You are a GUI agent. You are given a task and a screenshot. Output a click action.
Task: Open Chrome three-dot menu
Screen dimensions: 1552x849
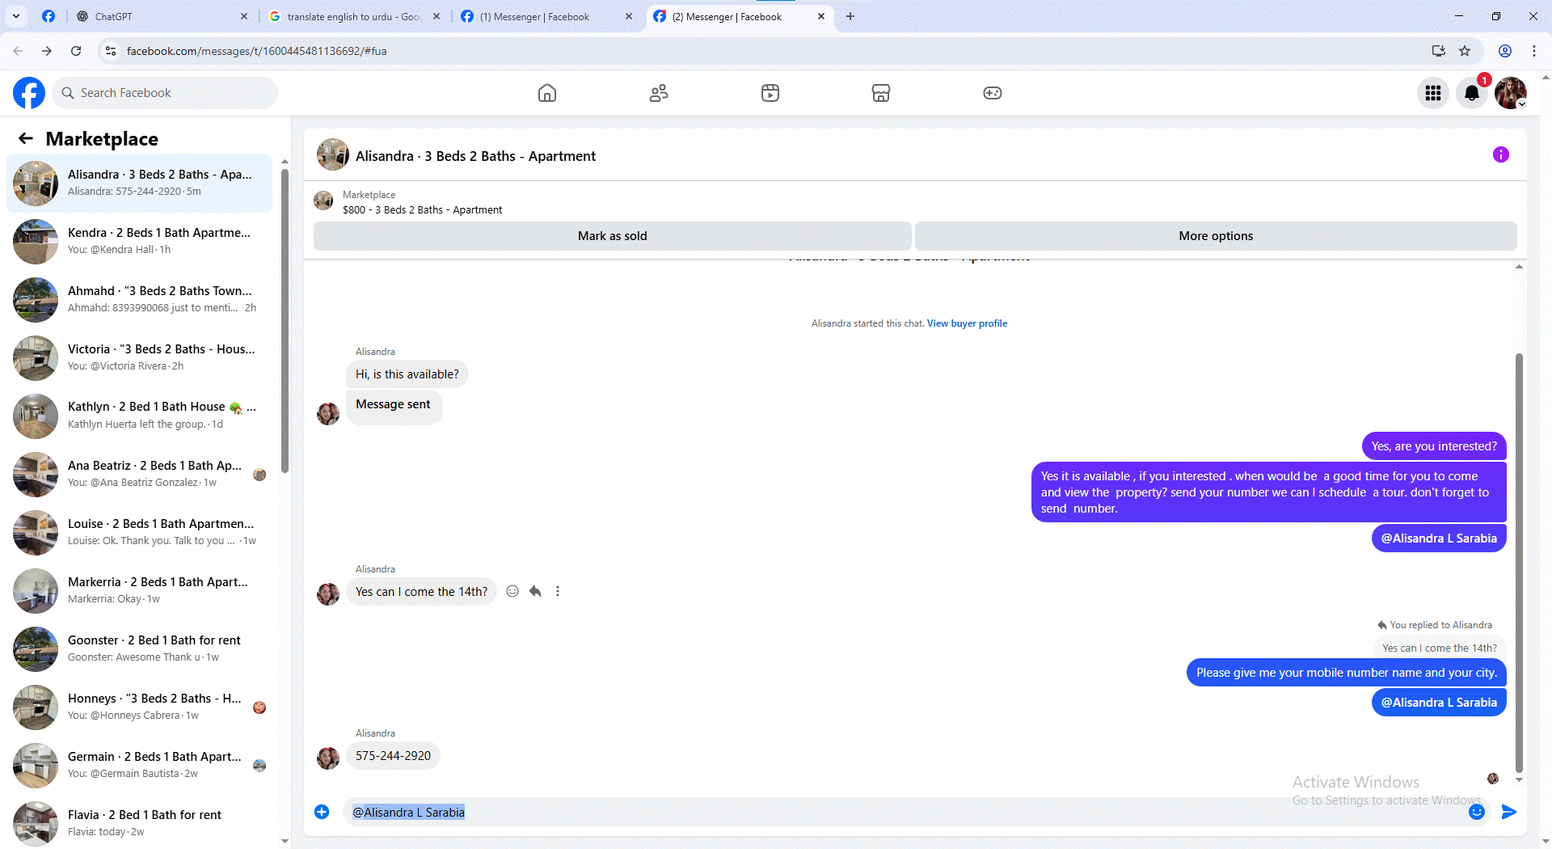tap(1534, 51)
